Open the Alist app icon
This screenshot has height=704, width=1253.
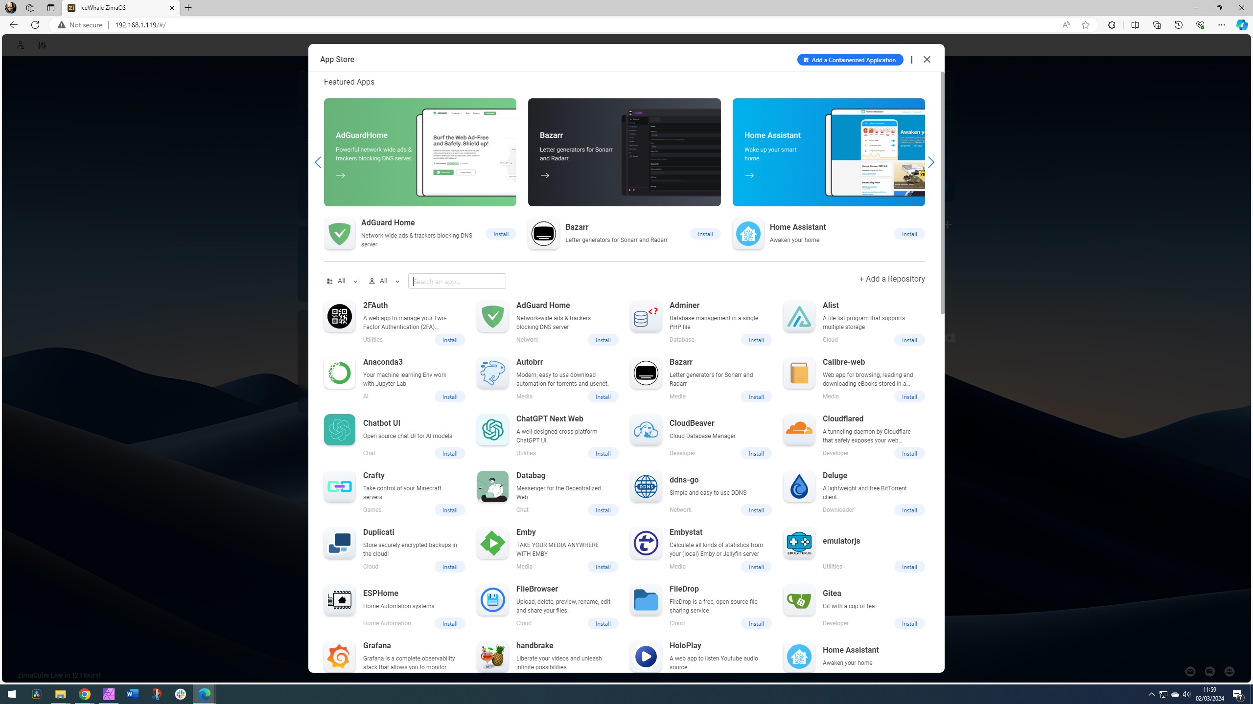pos(799,316)
